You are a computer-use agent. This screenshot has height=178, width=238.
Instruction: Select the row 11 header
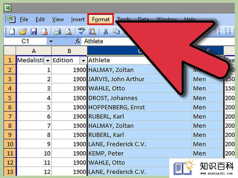tap(10, 153)
